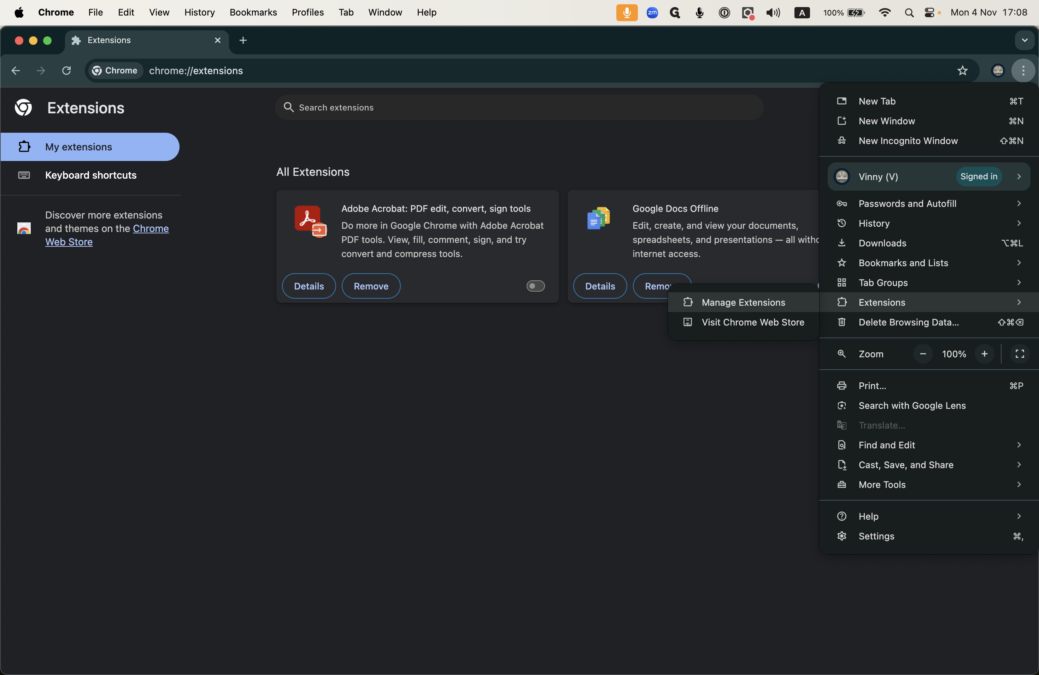Image resolution: width=1039 pixels, height=675 pixels.
Task: Open new tab with plus icon
Action: click(243, 41)
